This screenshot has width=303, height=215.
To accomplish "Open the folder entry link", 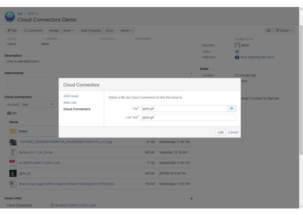I will (23, 131).
